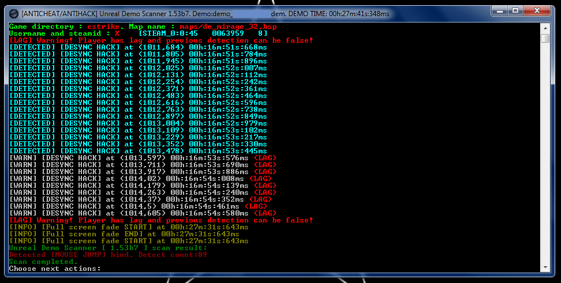Click the scrollbar up arrow

[545, 28]
